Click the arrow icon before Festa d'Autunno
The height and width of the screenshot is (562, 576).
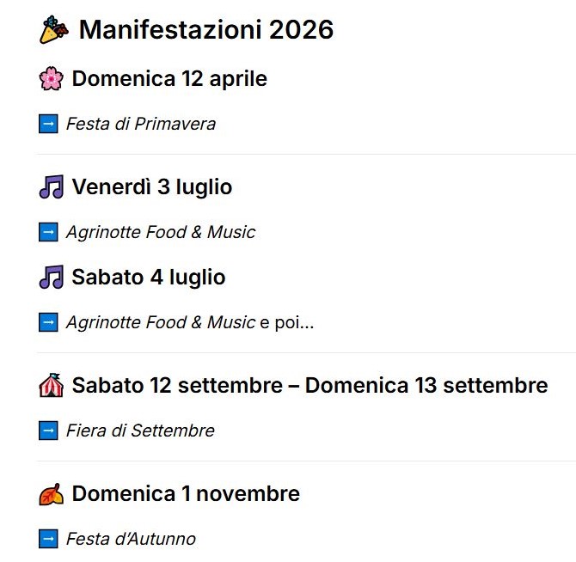click(48, 539)
